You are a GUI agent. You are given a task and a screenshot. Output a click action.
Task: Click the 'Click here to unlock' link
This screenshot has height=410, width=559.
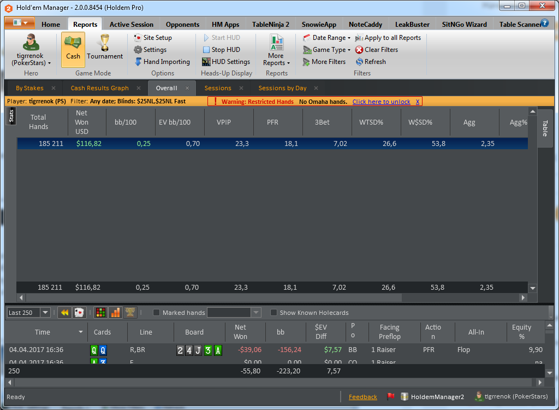[x=381, y=102]
